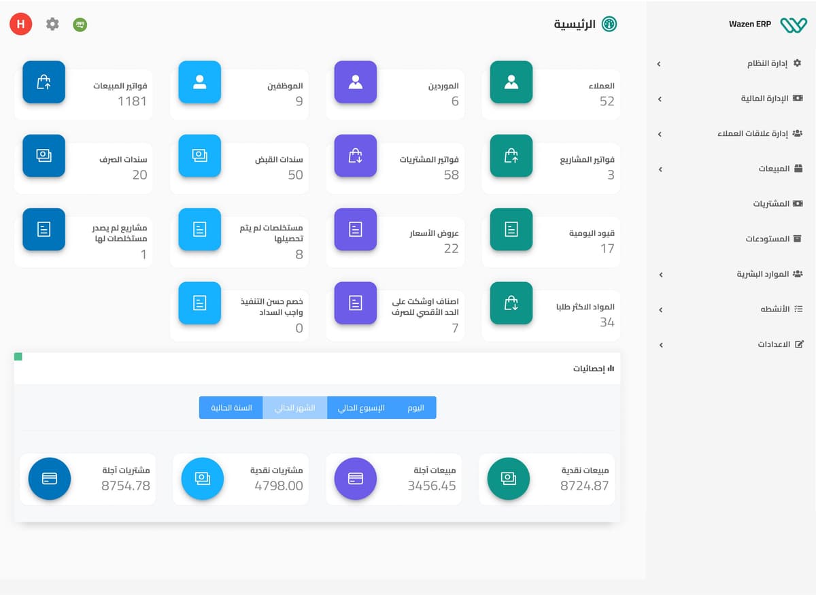Click the purple suppliers (الموردين) icon
The width and height of the screenshot is (816, 595).
(x=355, y=82)
